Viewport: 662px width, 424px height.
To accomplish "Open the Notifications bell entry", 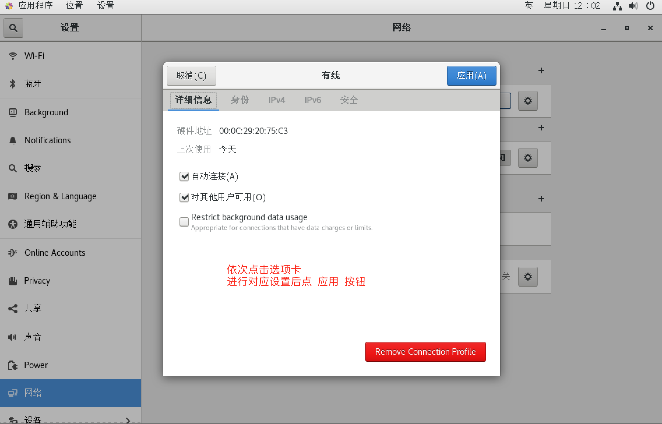I will point(47,140).
